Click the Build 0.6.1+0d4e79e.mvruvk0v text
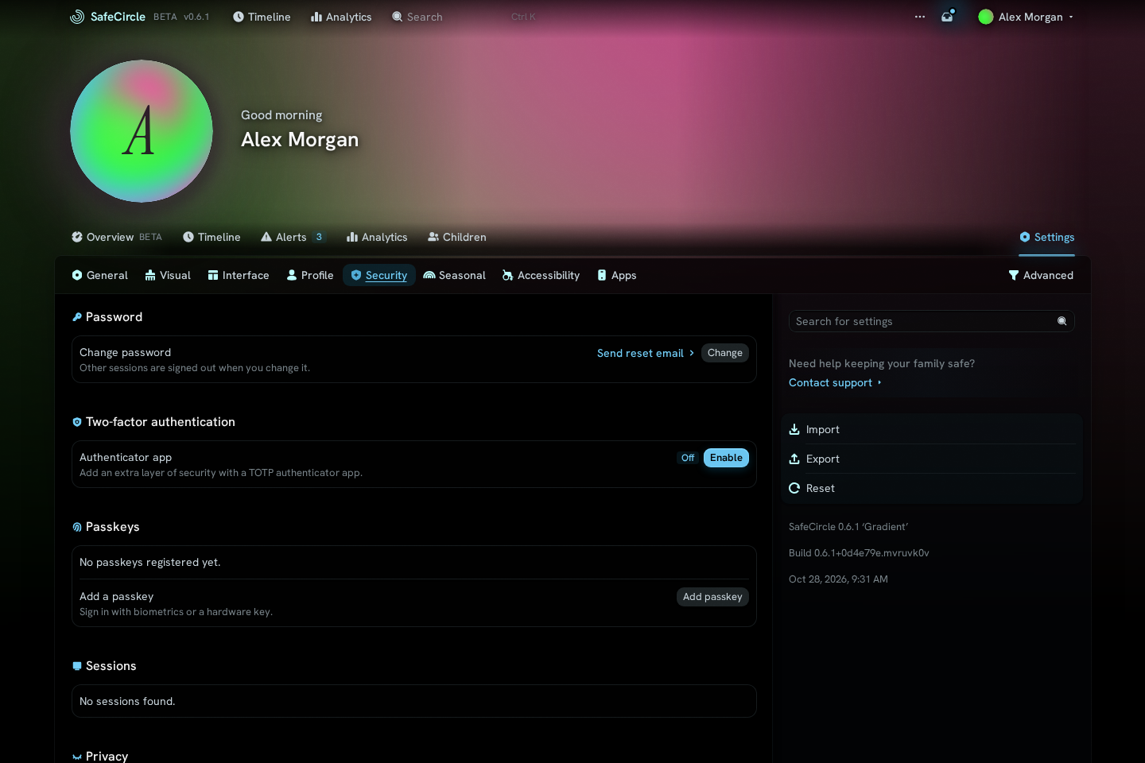The width and height of the screenshot is (1145, 763). 859,553
